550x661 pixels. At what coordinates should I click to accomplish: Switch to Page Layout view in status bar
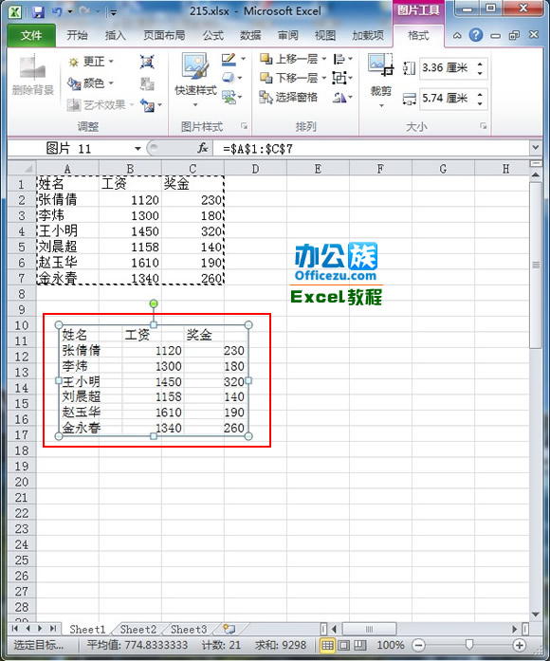(344, 645)
